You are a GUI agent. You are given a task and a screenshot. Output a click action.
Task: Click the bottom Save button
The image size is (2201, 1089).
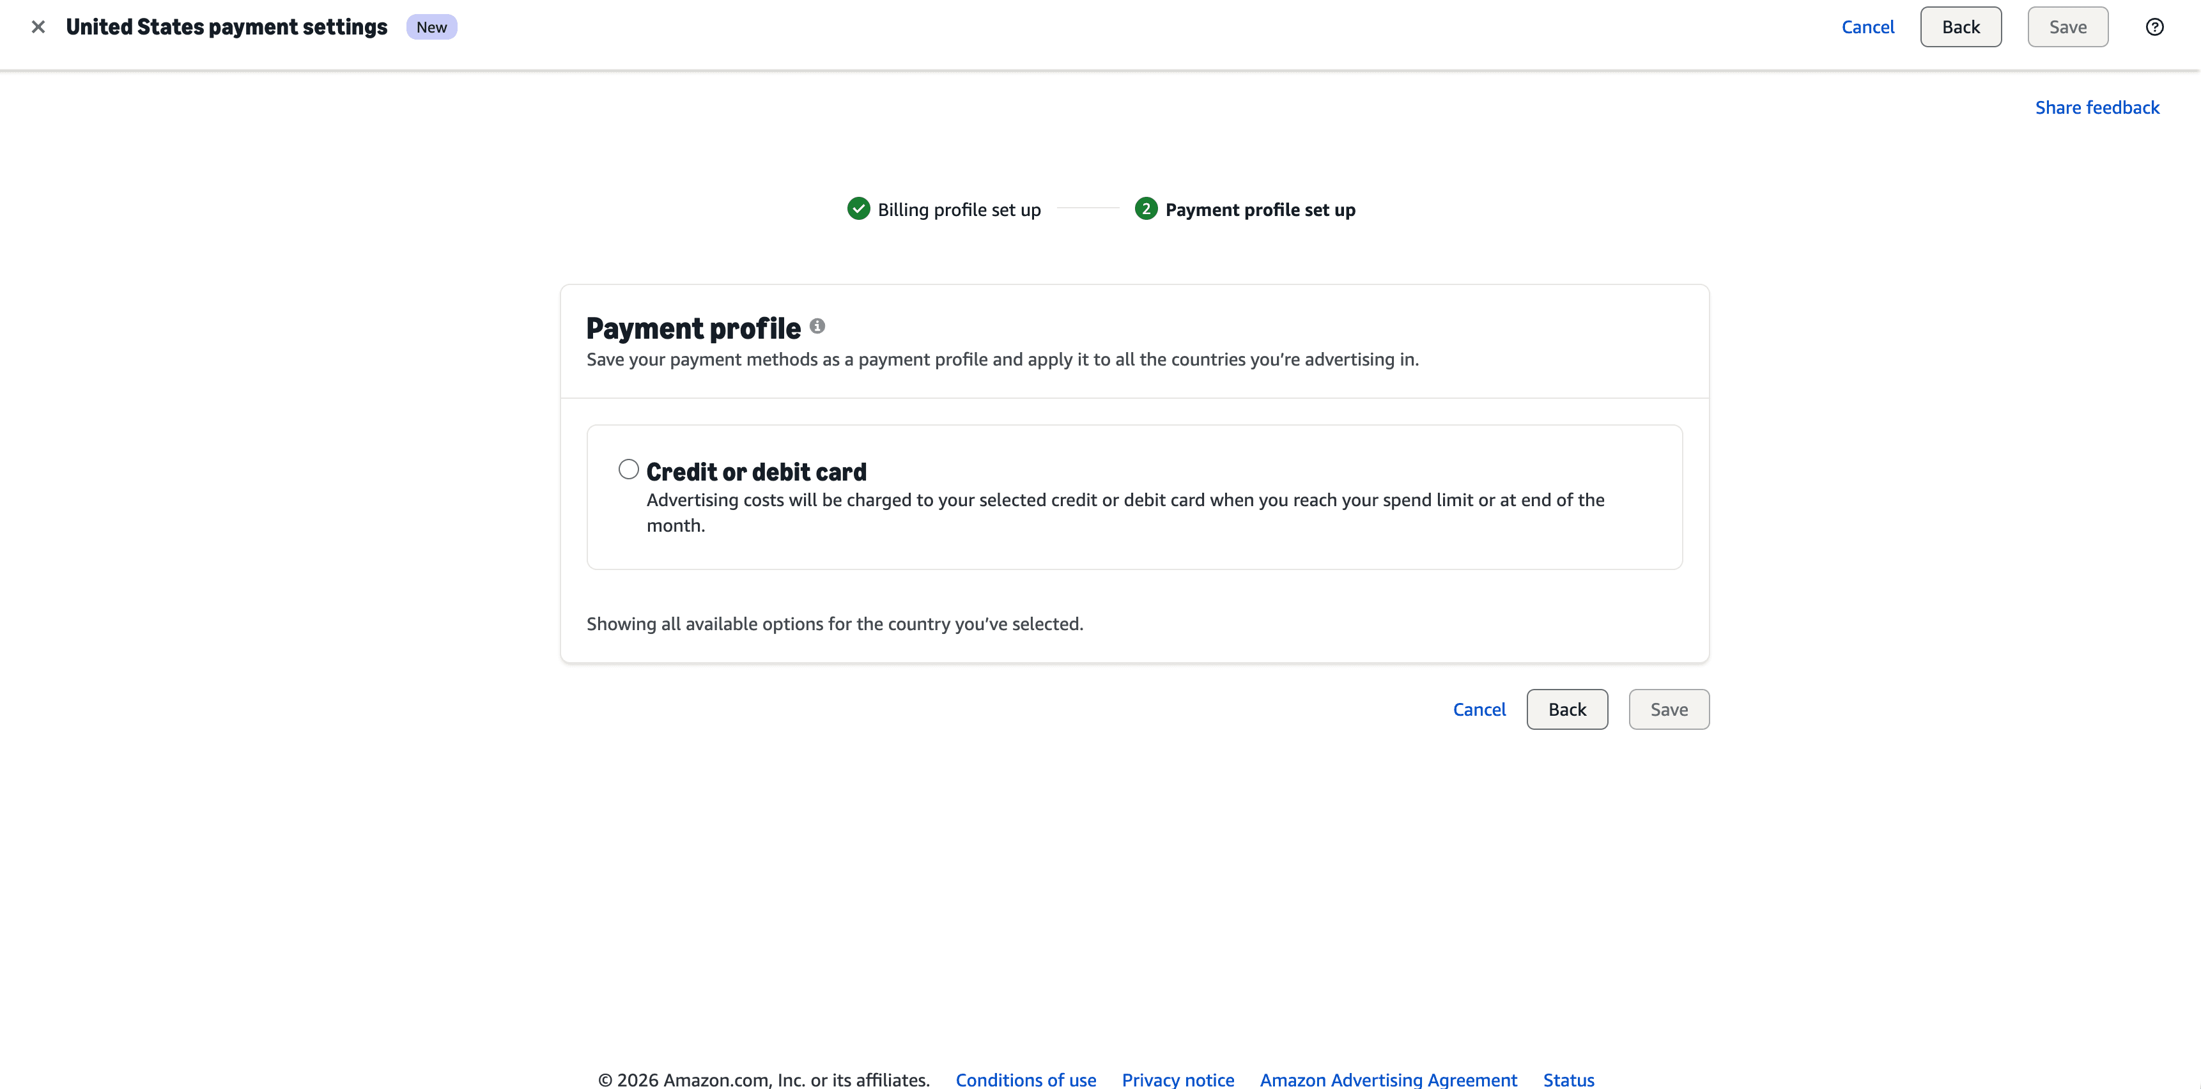pos(1668,709)
